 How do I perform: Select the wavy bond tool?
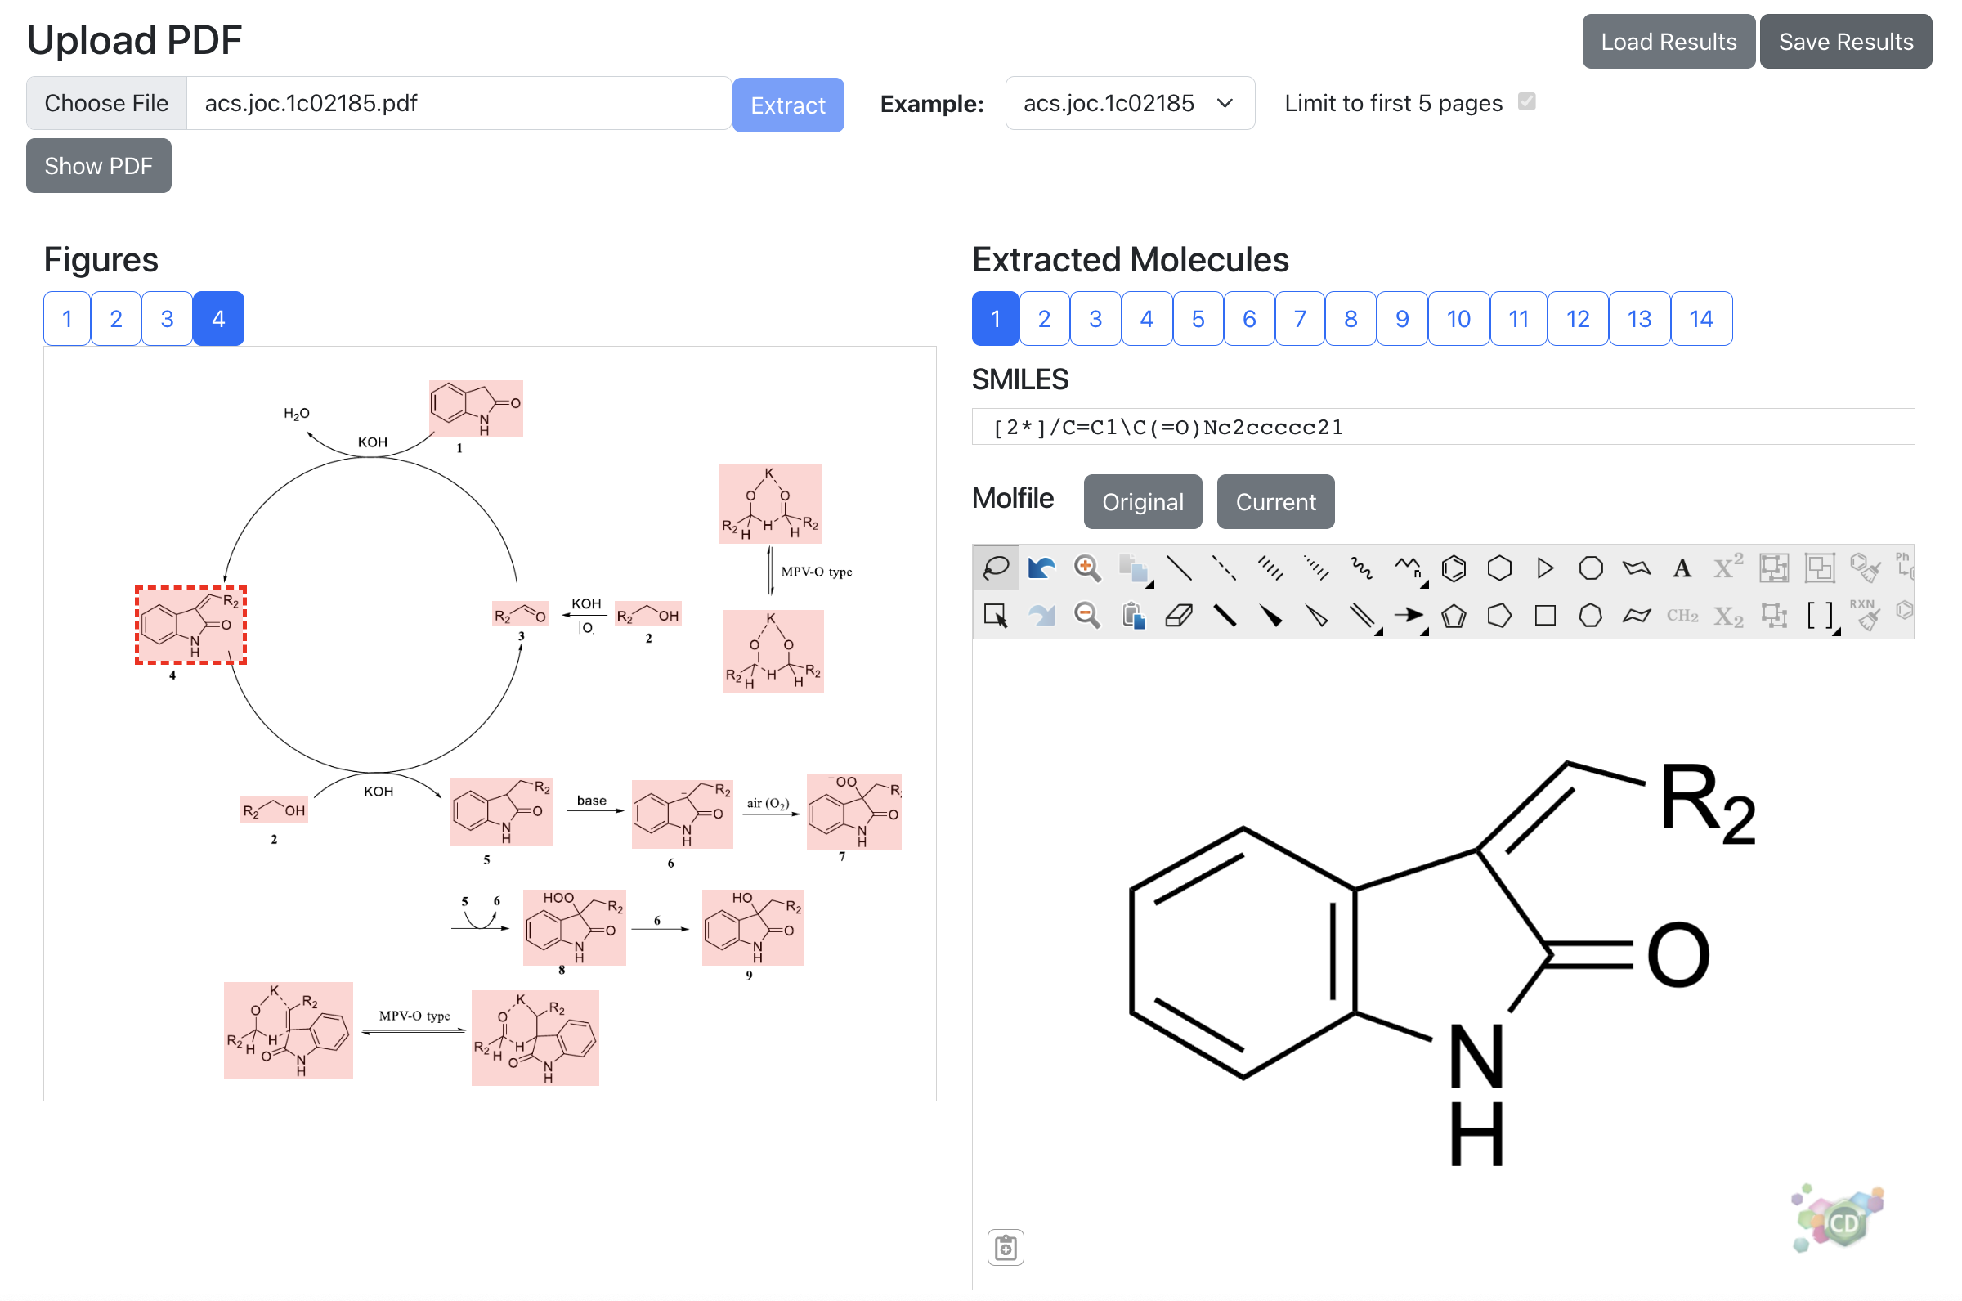point(1361,568)
